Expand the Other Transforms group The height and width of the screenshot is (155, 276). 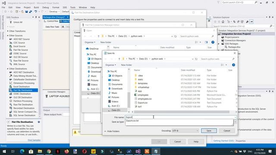(x=8, y=31)
